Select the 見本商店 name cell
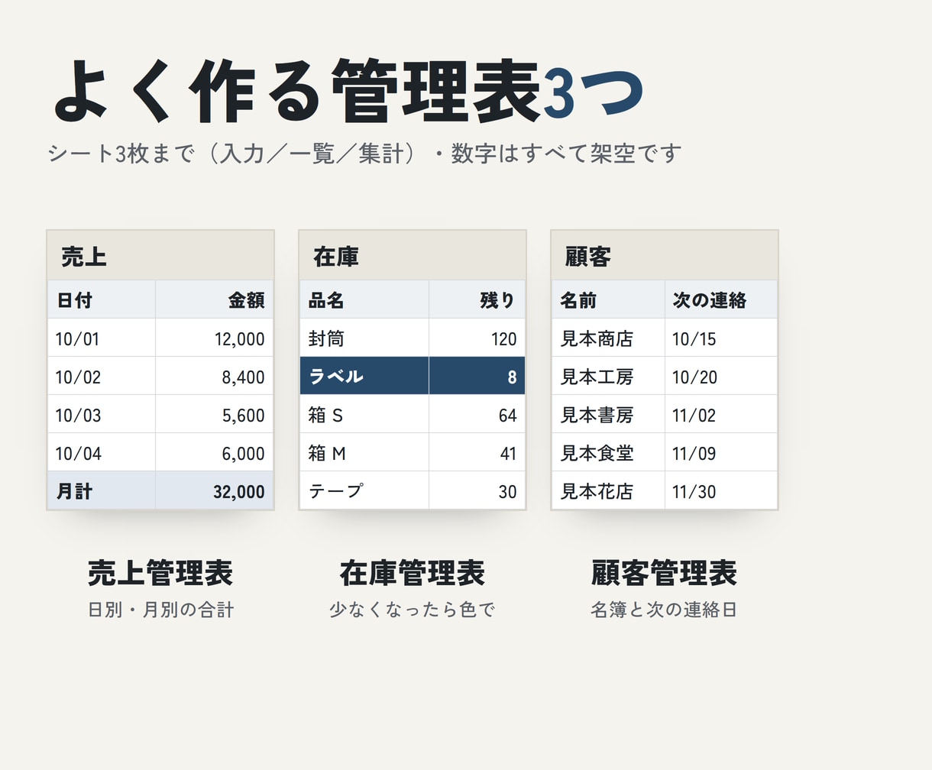This screenshot has width=932, height=770. (608, 338)
